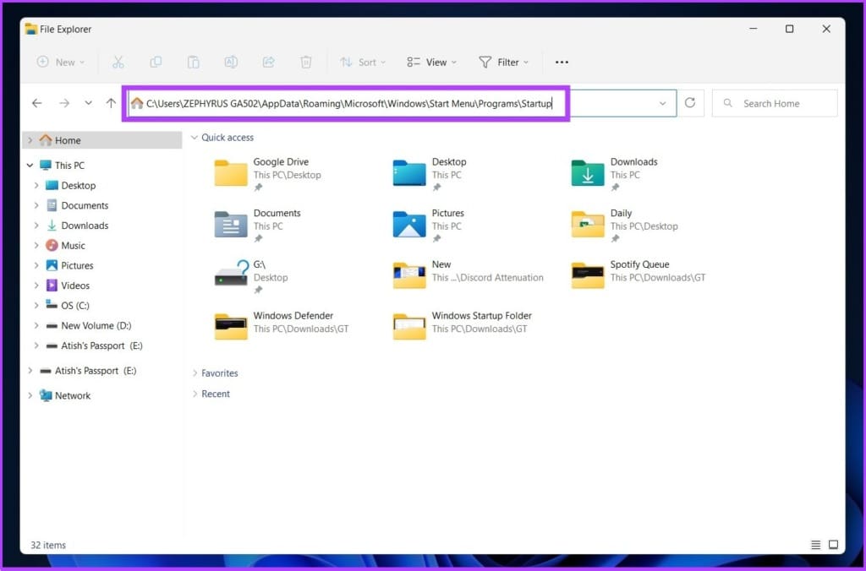Open the New folder in Discord Attenuation
Viewport: 866px width, 571px height.
coord(469,273)
